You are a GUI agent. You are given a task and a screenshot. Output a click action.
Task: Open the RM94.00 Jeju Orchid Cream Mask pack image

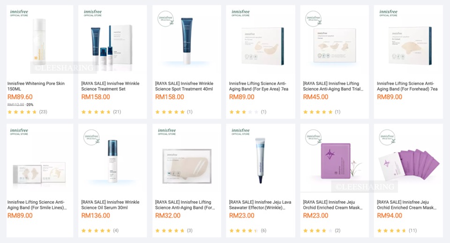point(409,164)
